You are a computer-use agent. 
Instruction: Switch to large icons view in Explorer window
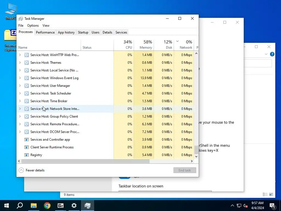click(271, 195)
